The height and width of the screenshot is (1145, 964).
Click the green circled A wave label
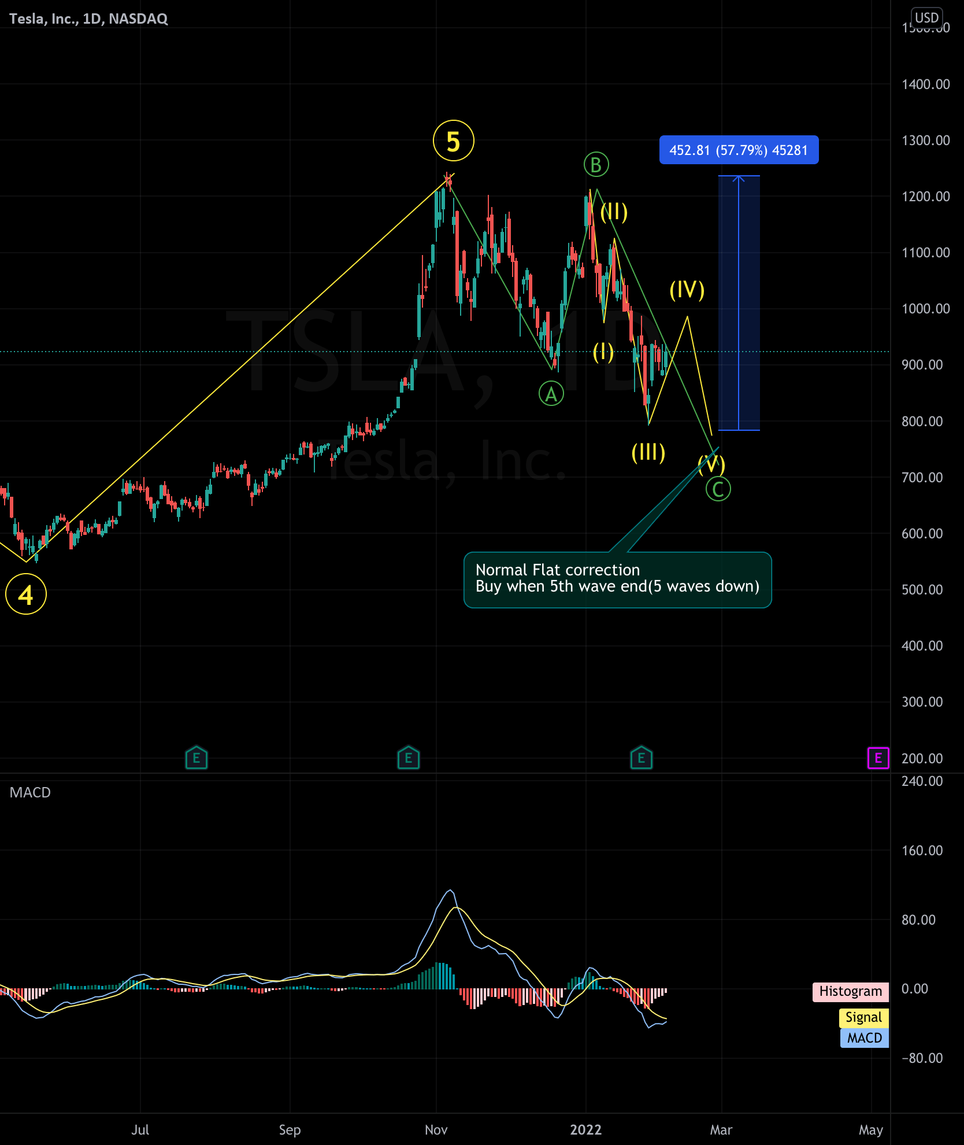pyautogui.click(x=551, y=394)
